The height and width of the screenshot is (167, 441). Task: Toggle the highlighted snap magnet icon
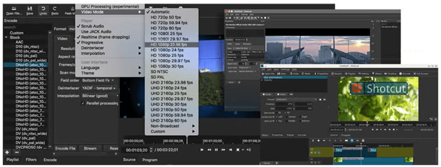pos(352,140)
